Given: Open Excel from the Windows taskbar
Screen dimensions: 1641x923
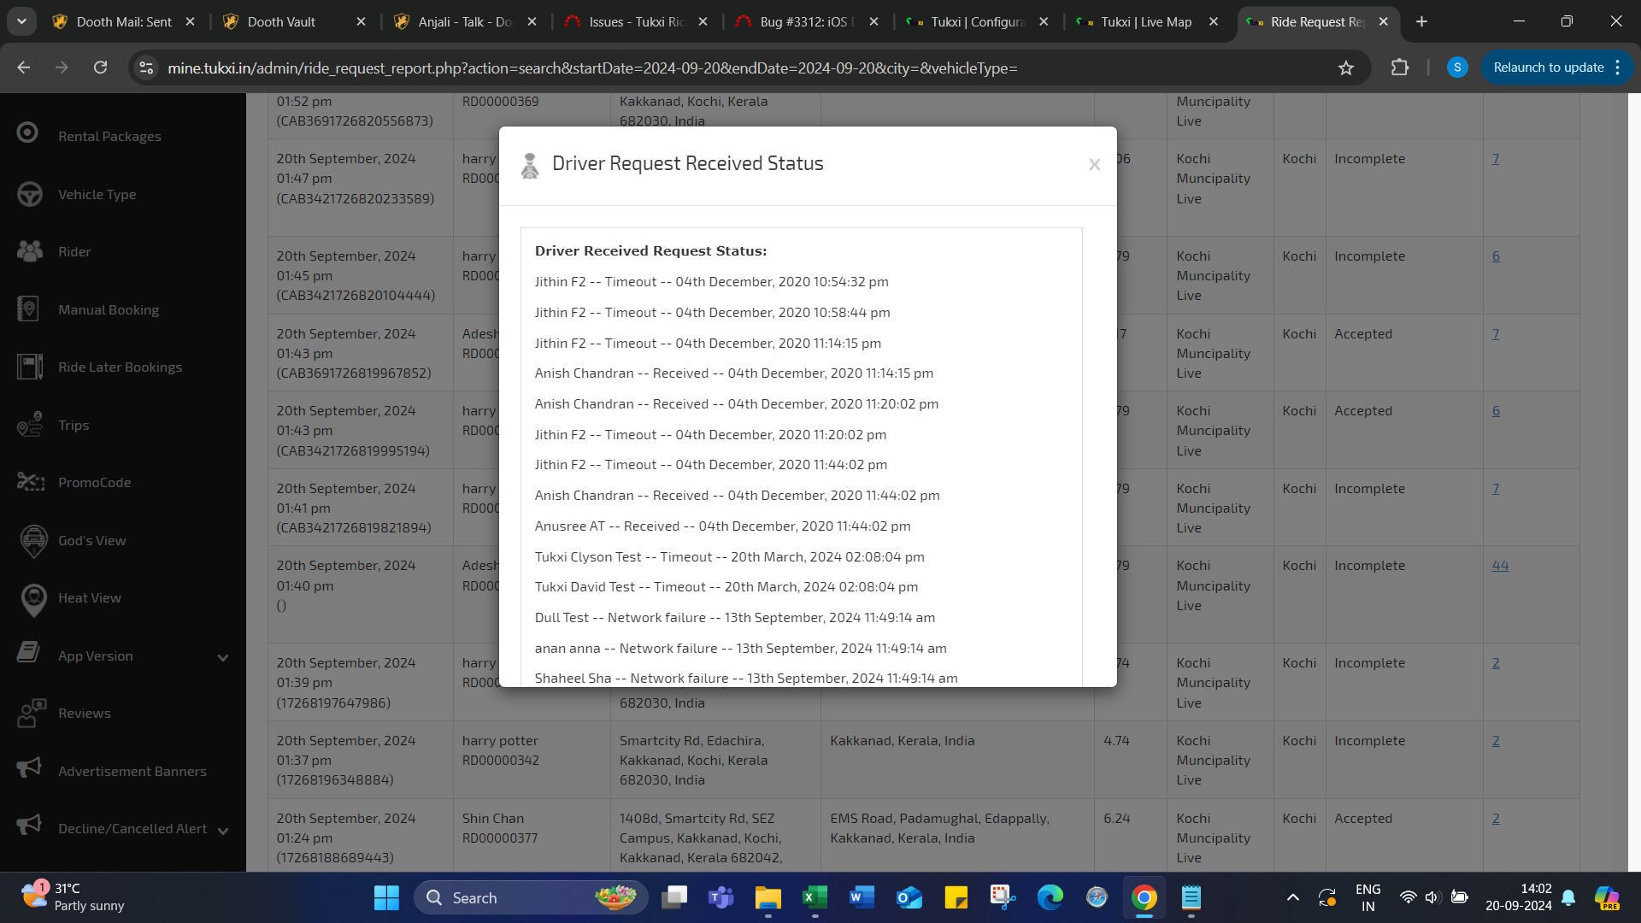Looking at the screenshot, I should coord(815,897).
